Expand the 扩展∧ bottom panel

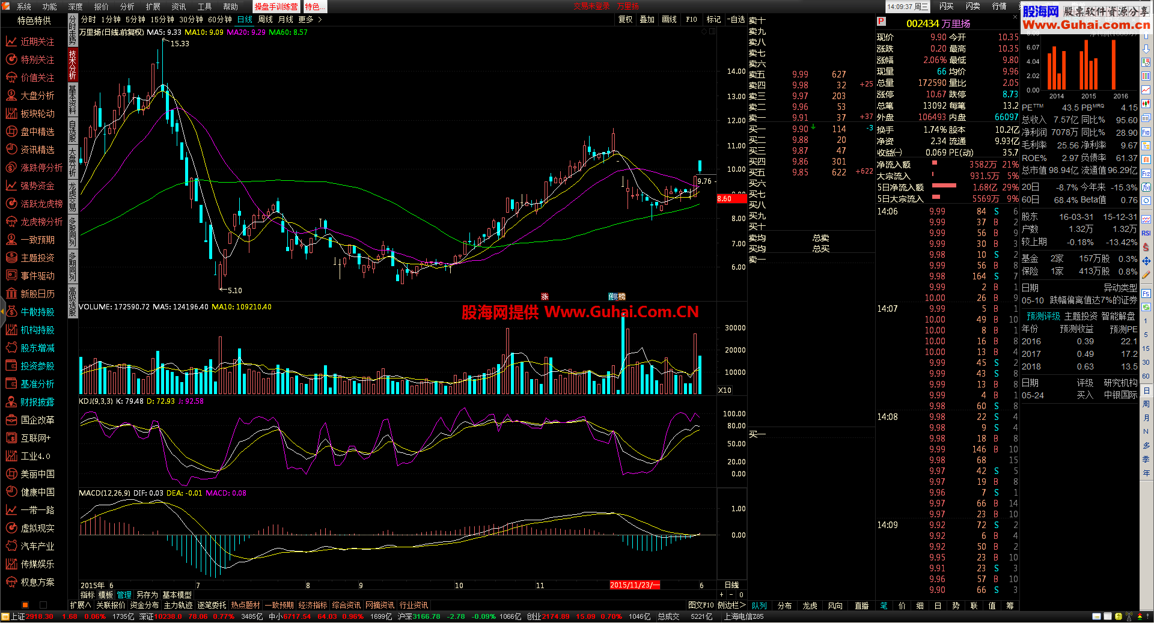pos(81,605)
